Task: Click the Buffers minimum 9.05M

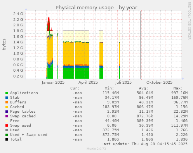Action: 113,102
